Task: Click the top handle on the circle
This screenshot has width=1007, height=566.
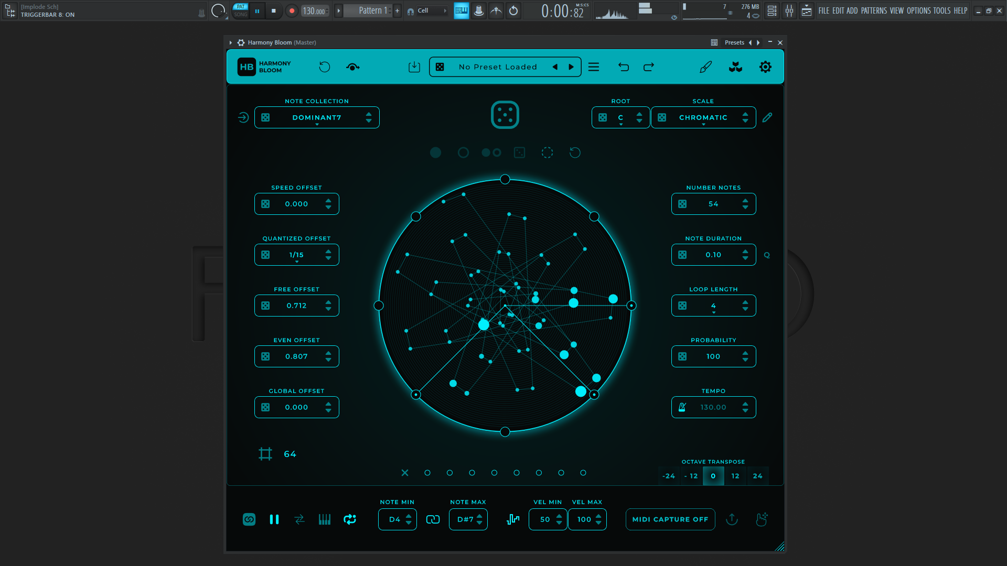Action: pos(505,179)
